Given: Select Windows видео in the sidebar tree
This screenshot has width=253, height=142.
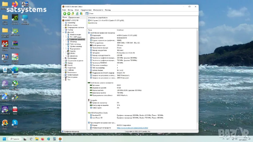Looking at the screenshot, I should pos(75,34).
